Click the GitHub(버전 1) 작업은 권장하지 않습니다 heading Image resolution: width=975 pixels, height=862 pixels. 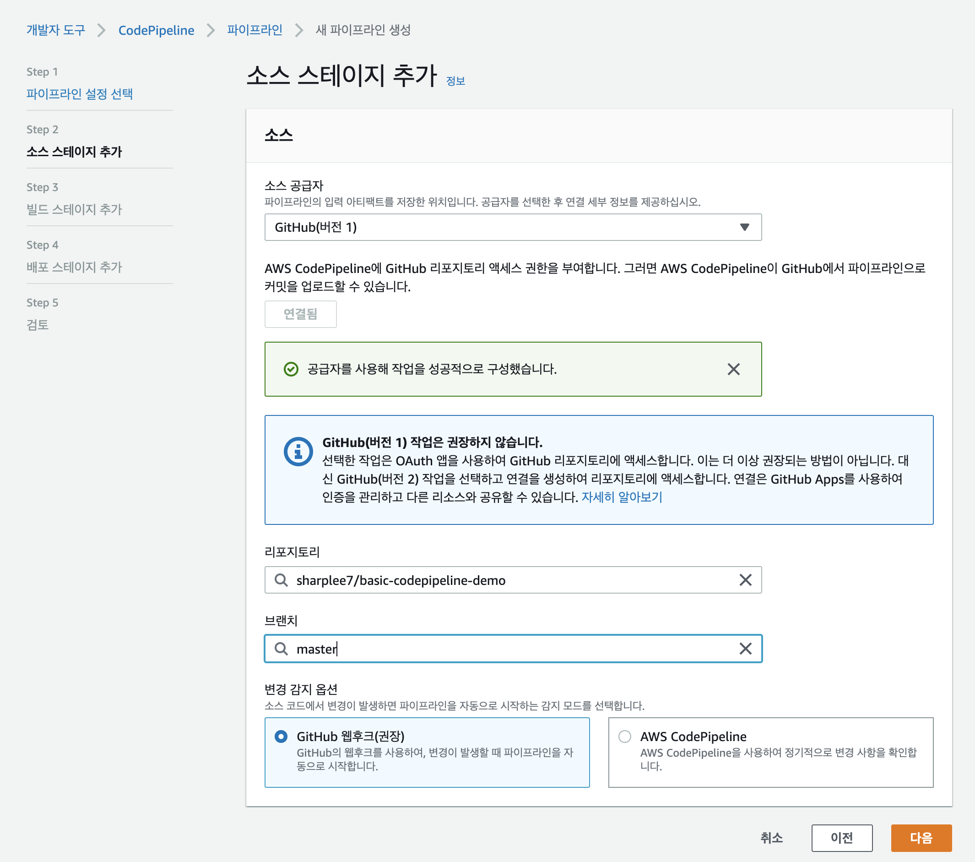pos(432,442)
